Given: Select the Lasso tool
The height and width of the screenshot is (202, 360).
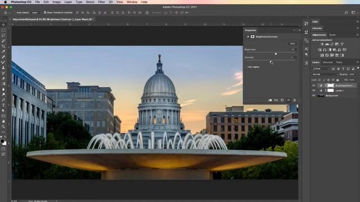Looking at the screenshot, I should [x=3, y=35].
